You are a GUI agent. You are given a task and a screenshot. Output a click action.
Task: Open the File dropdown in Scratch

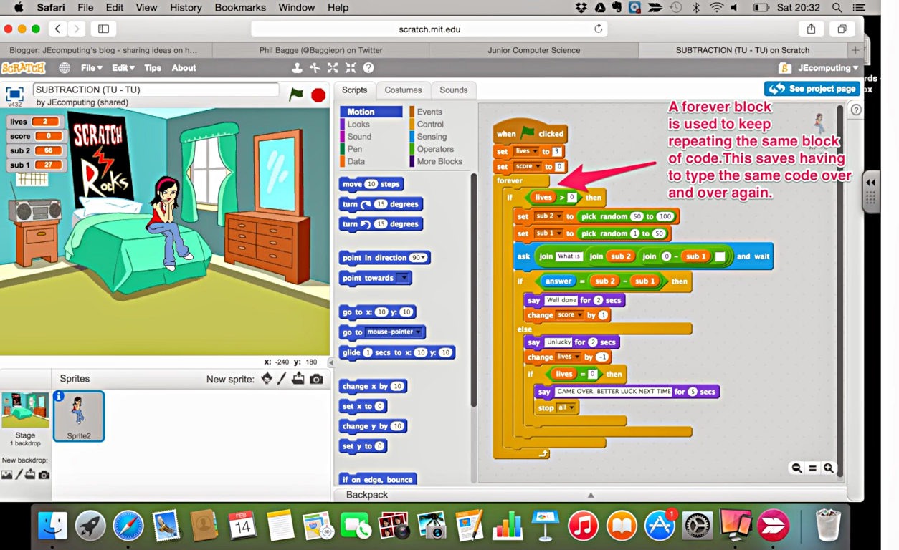tap(91, 68)
